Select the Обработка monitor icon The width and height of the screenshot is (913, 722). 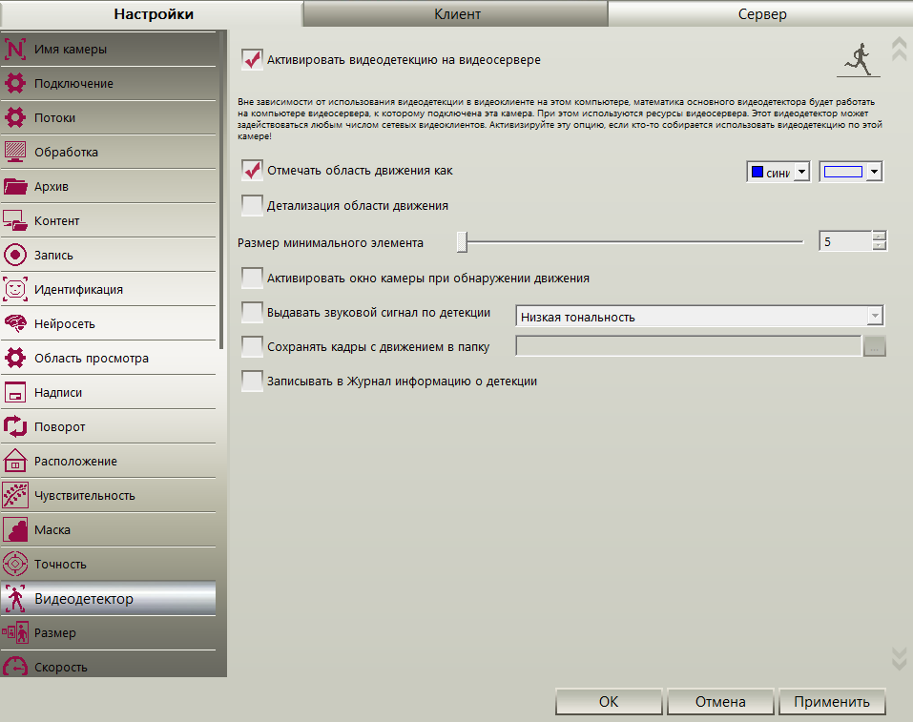click(15, 152)
